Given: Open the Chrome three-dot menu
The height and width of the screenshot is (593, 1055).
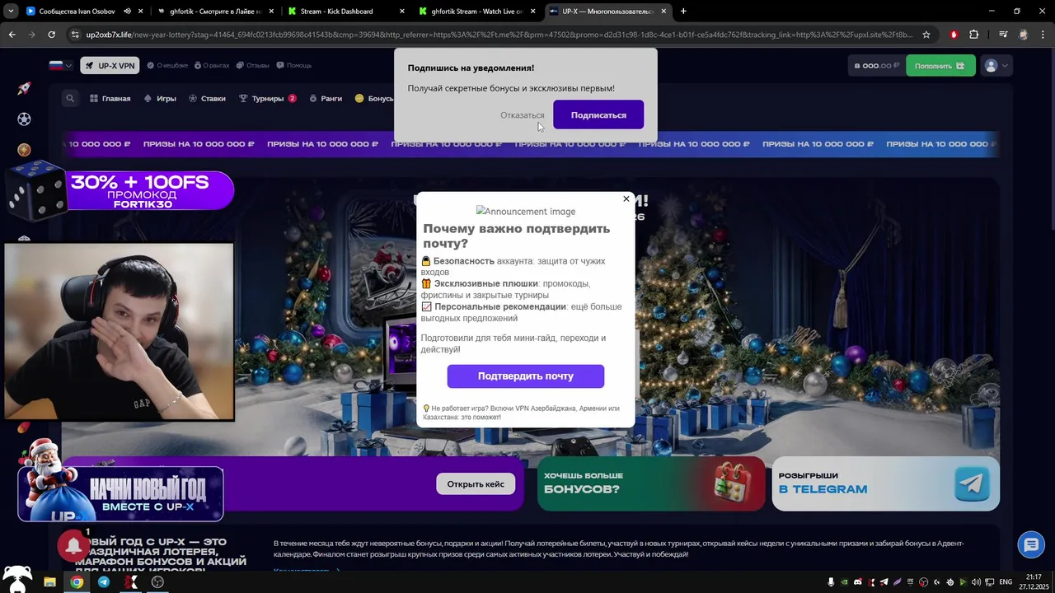Looking at the screenshot, I should [x=1042, y=35].
